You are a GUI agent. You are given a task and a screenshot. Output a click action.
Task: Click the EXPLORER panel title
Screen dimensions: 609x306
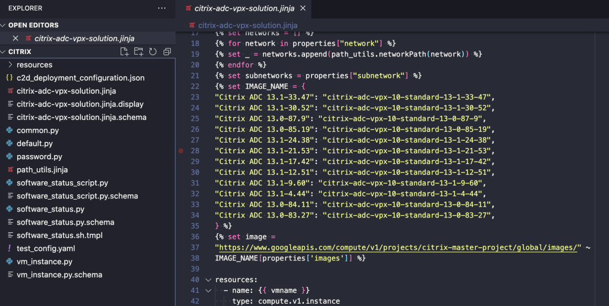[25, 8]
